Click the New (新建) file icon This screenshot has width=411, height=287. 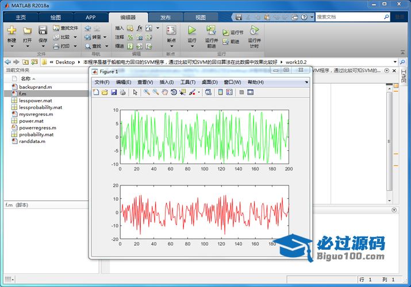pyautogui.click(x=11, y=30)
